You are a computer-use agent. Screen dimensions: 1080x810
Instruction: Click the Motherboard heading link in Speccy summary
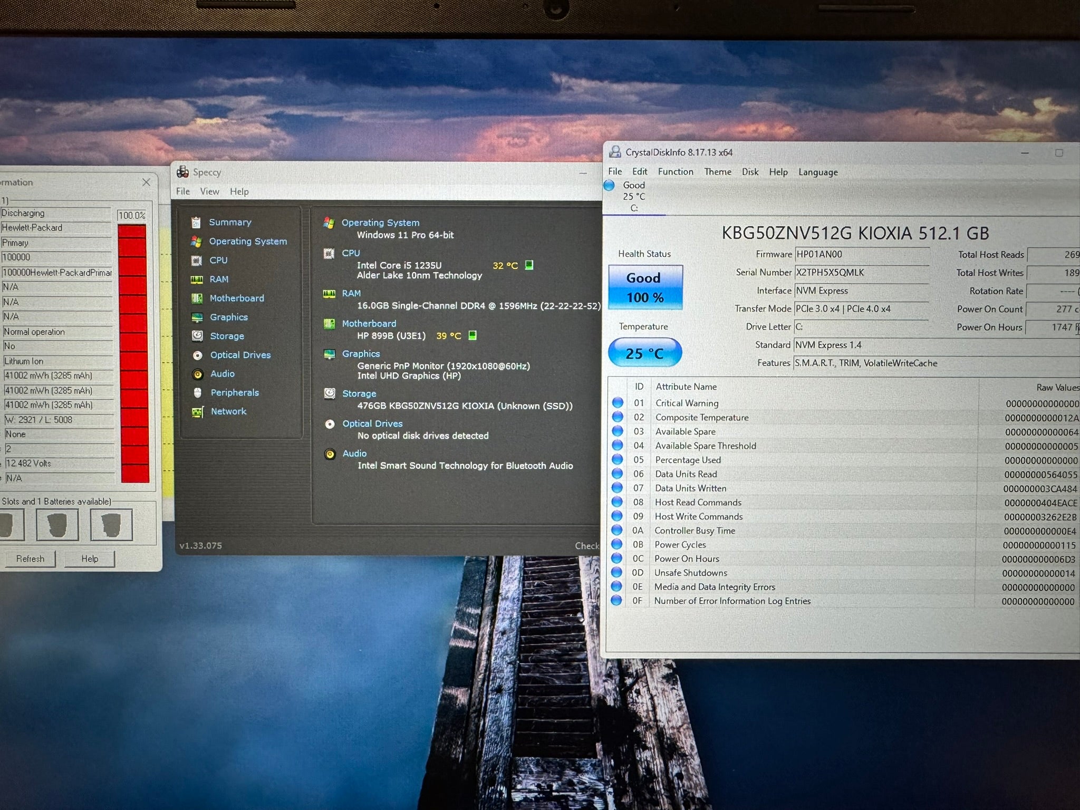point(369,324)
